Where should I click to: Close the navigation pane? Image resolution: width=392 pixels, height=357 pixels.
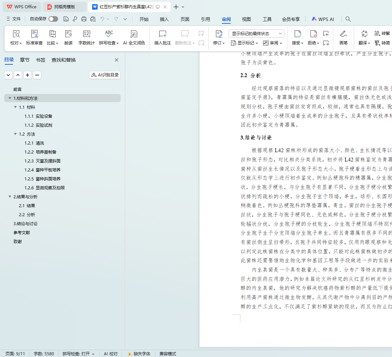(117, 60)
